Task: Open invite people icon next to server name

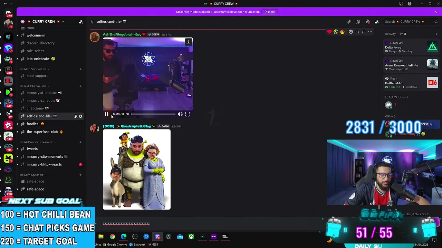Action: pyautogui.click(x=81, y=21)
